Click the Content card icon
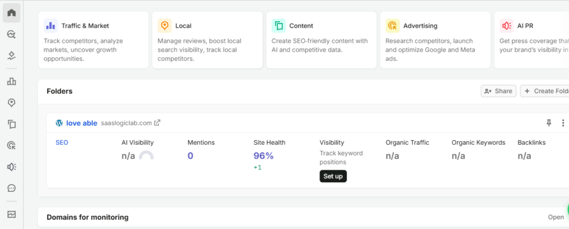The width and height of the screenshot is (569, 229). [278, 26]
